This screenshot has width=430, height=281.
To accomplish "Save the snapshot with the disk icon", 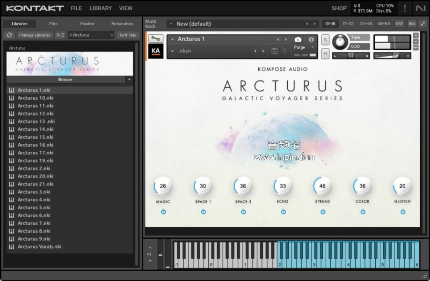I will 275,51.
